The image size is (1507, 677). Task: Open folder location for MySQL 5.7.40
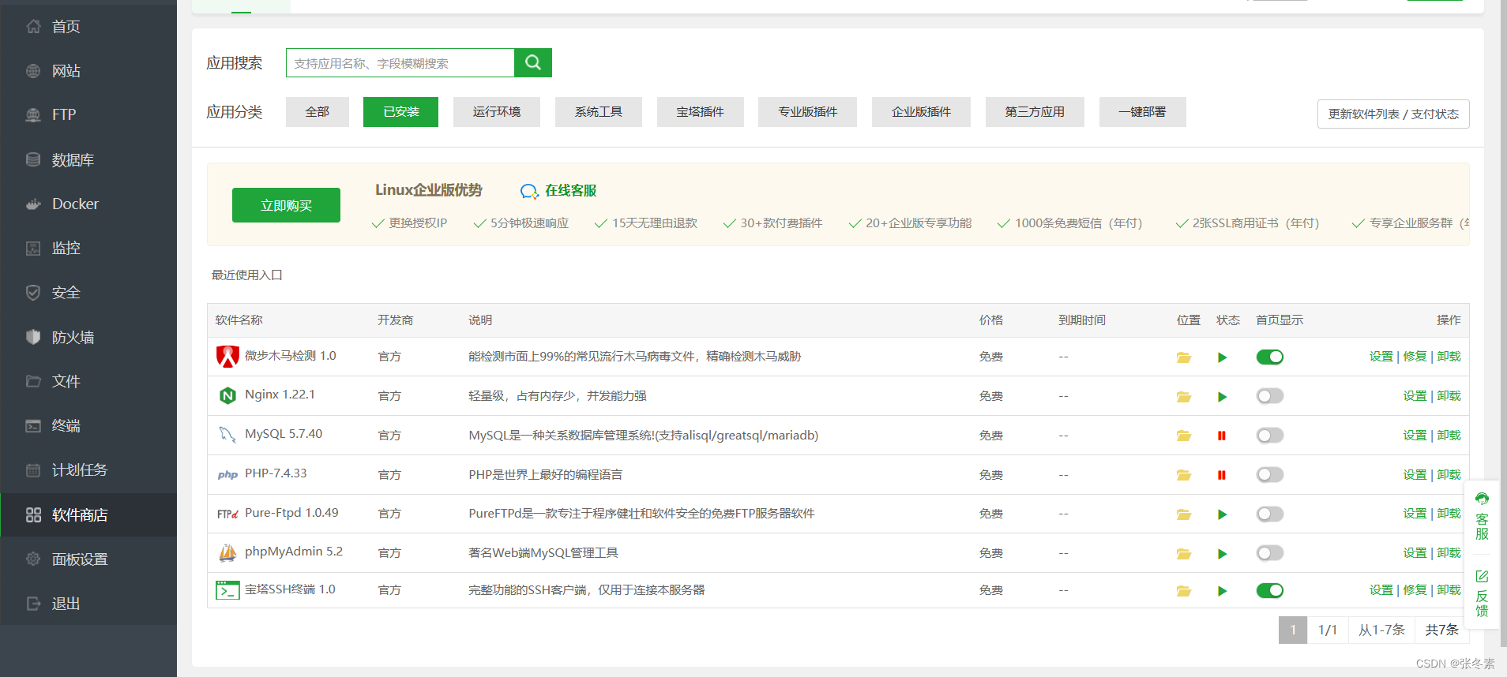tap(1183, 436)
